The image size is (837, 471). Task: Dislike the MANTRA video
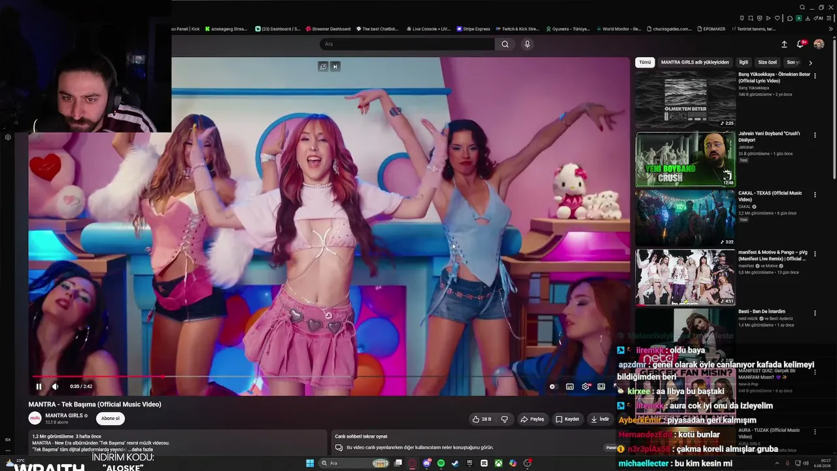pyautogui.click(x=504, y=419)
